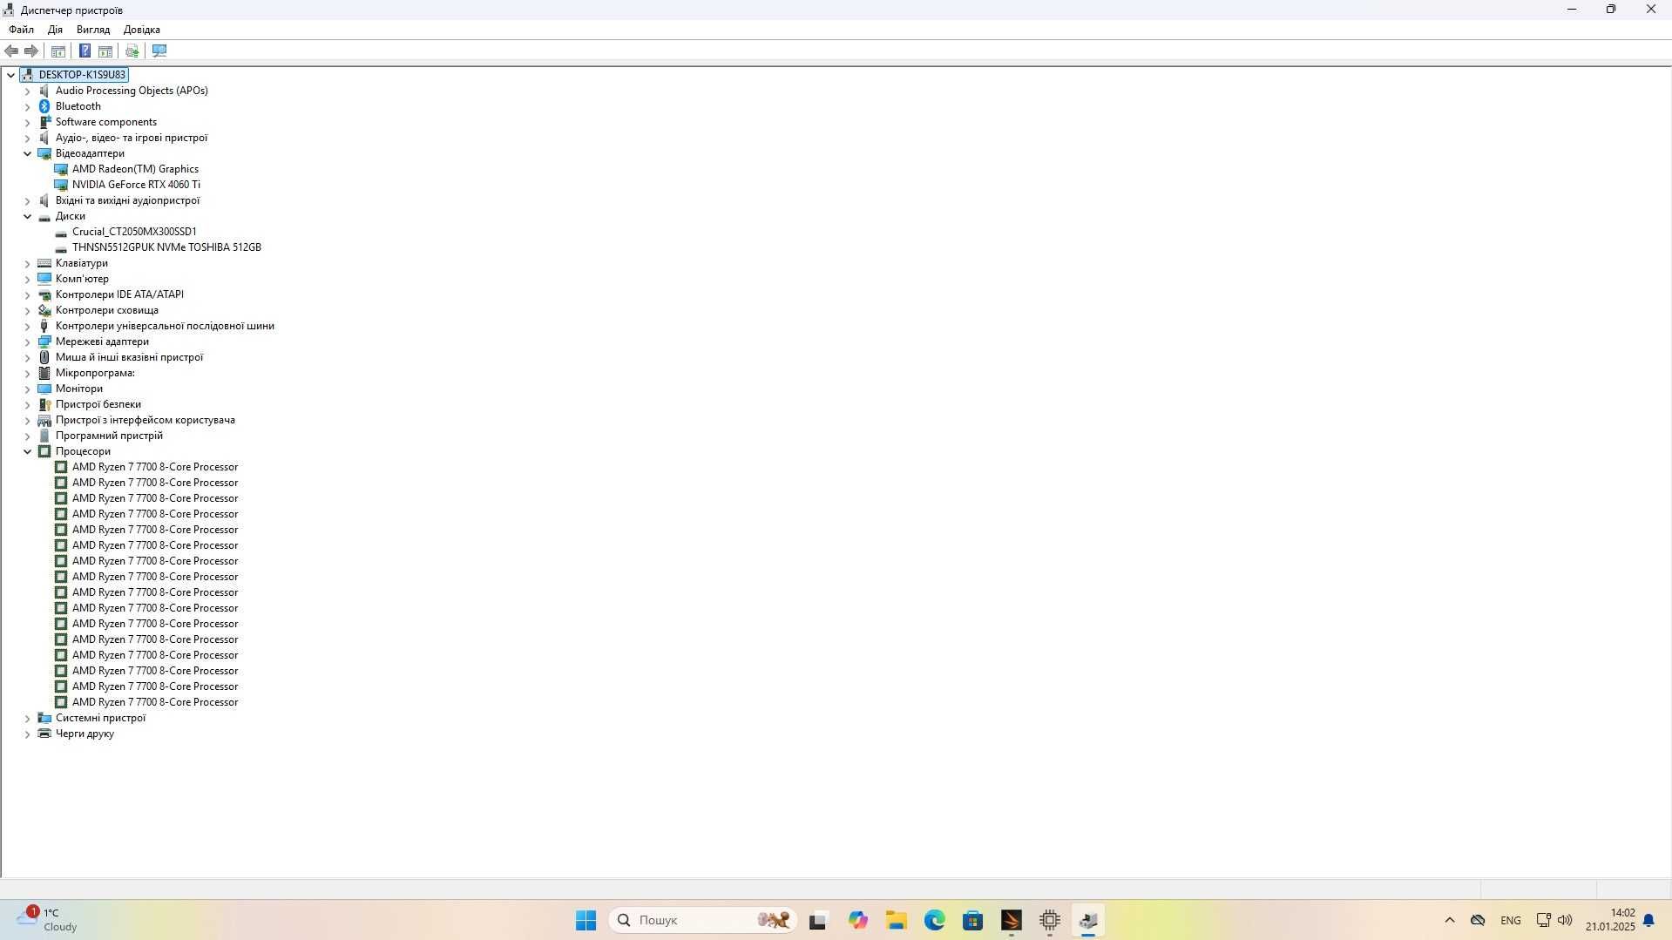Expand the Черги друку category arrow
This screenshot has width=1672, height=940.
pyautogui.click(x=27, y=734)
